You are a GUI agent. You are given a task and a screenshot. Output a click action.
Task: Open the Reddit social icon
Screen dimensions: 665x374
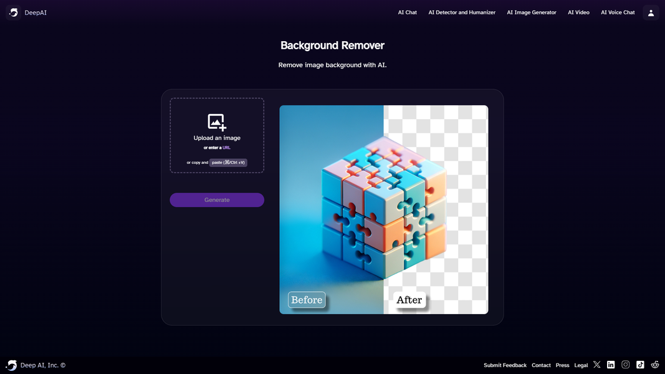pyautogui.click(x=654, y=365)
